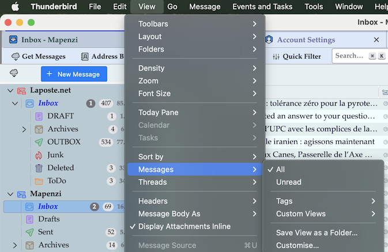388x252 pixels.
Task: Open the File menu
Action: (x=95, y=7)
